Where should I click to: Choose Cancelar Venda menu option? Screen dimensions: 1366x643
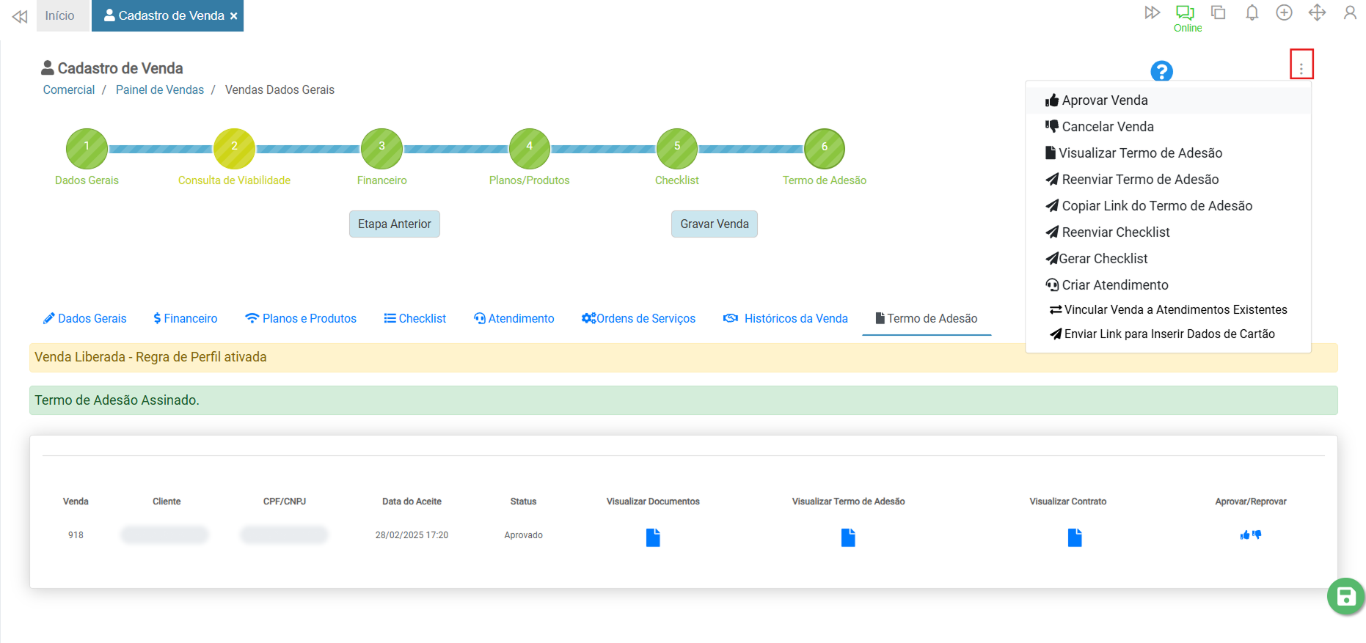(1107, 127)
